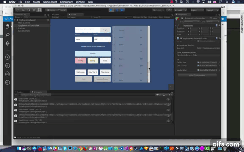Select EventSystem in the Hierarchy
The width and height of the screenshot is (244, 152).
[24, 31]
